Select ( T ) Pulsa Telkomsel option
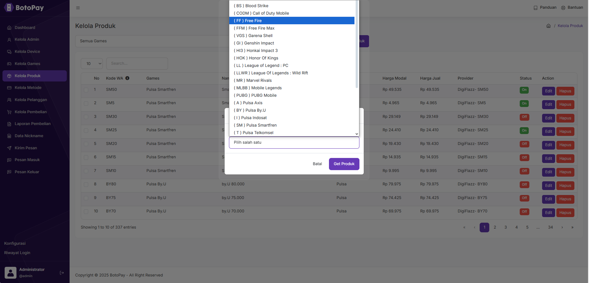Viewport: 589px width, 283px height. coord(292,132)
